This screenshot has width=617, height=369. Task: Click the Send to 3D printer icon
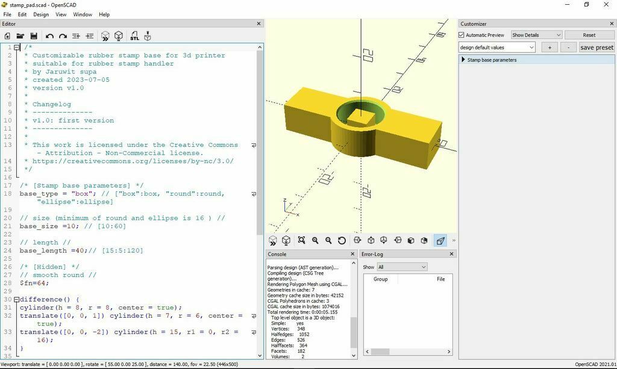148,36
